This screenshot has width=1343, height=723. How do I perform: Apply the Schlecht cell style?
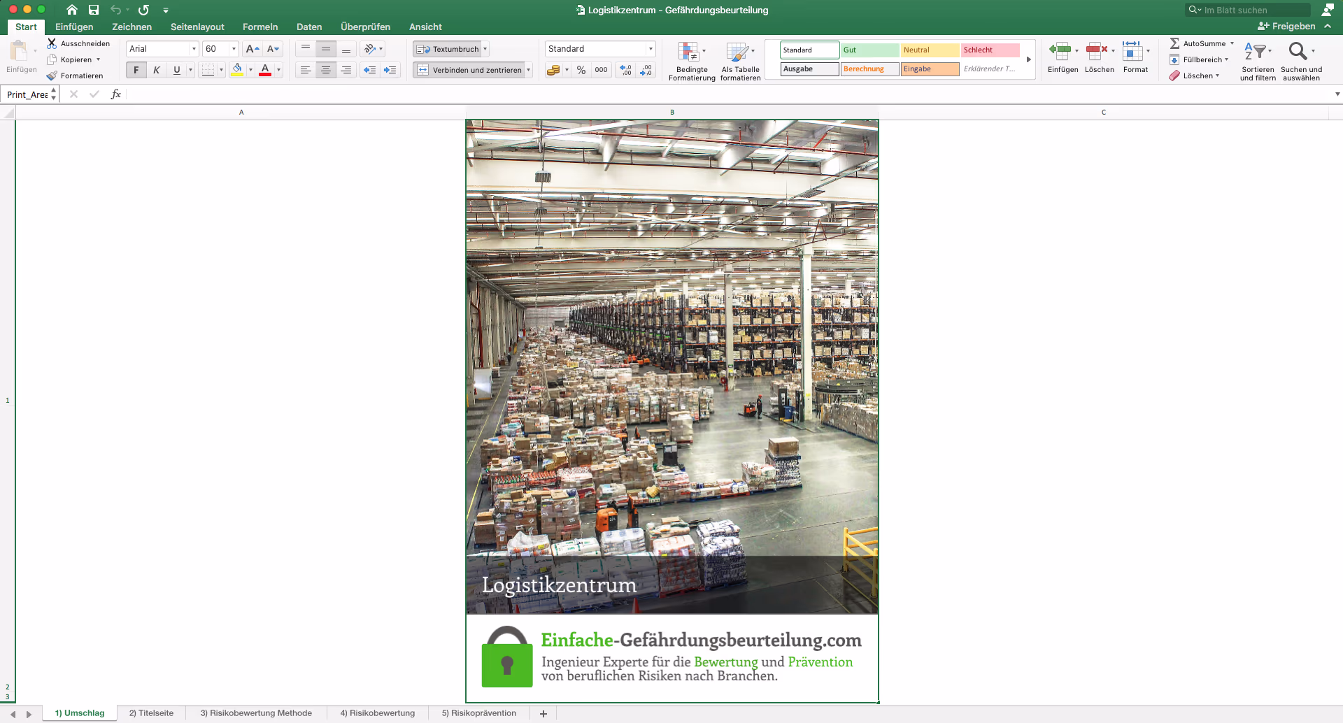click(x=990, y=50)
